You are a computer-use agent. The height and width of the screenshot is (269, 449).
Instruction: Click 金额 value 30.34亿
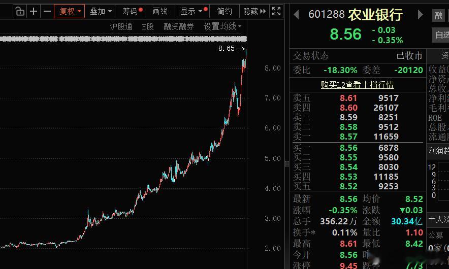[x=407, y=221]
